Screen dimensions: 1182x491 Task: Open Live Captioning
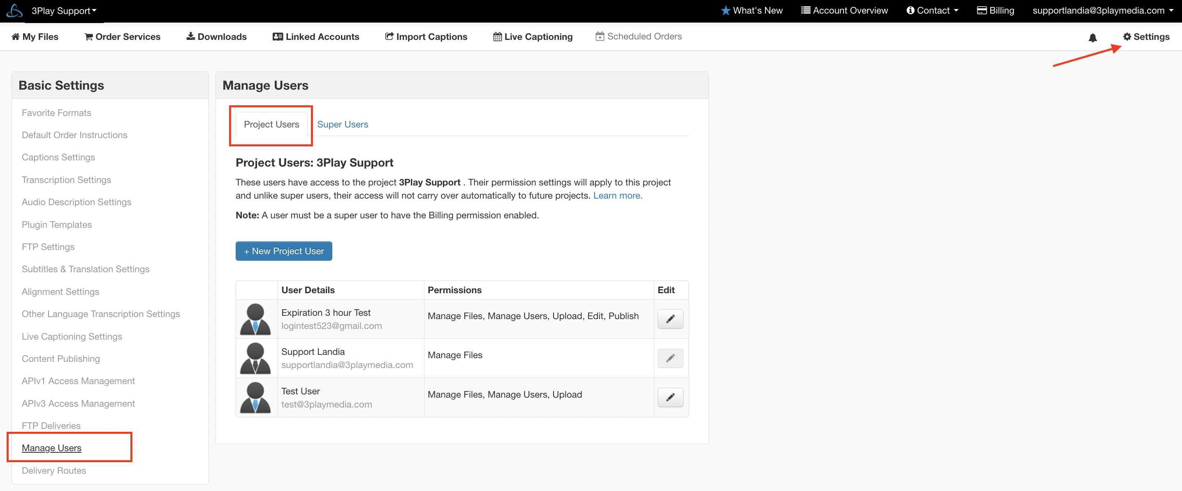click(533, 37)
